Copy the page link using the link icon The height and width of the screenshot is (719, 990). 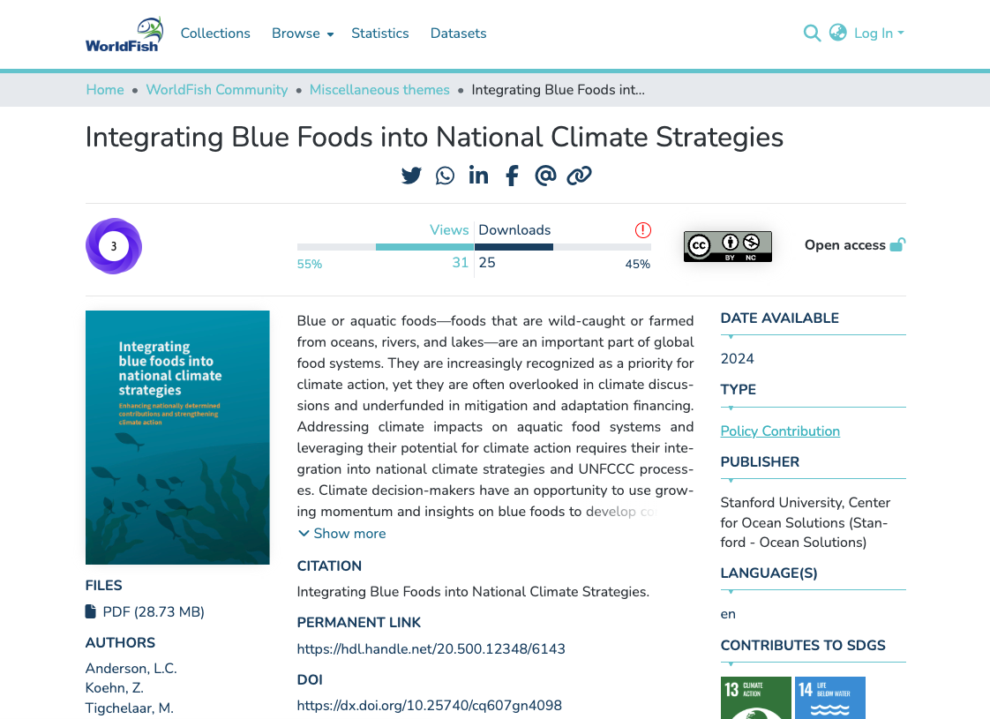579,176
